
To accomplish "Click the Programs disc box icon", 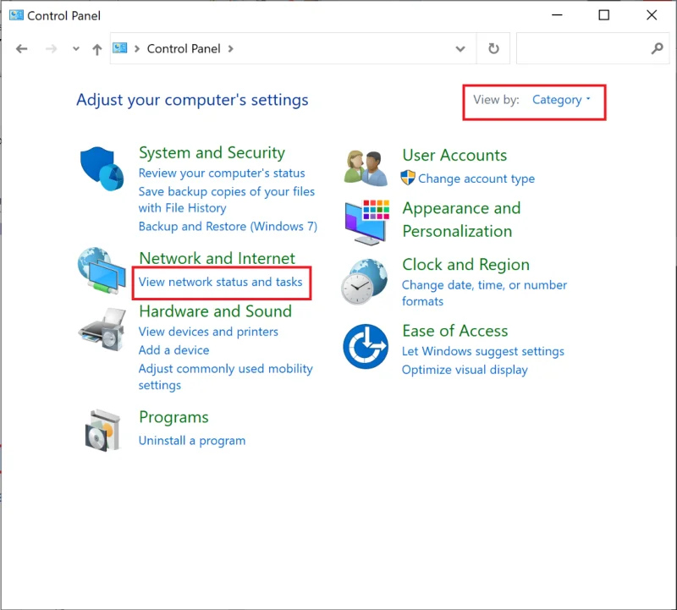I will (x=102, y=430).
